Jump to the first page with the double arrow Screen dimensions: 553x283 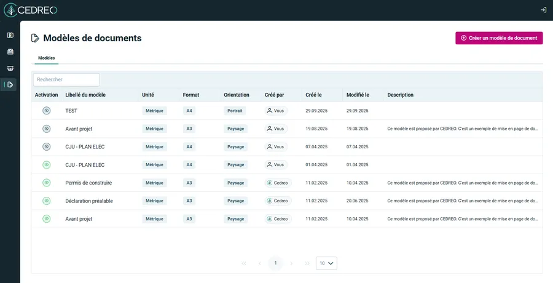click(x=244, y=263)
